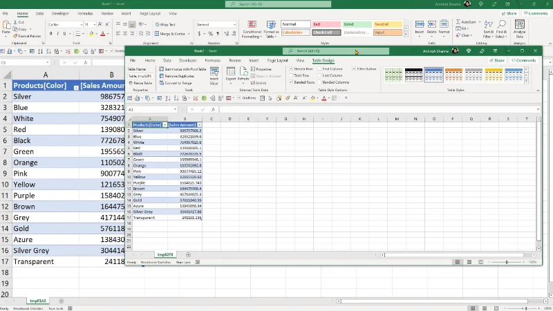Click Conditional Formatting in Book1 ribbon
Viewport: 553px width, 311px height.
[x=252, y=29]
